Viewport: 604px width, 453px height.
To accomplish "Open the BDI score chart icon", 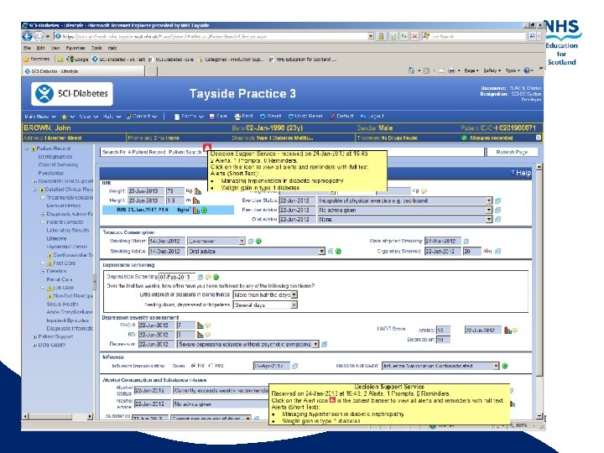I will coord(200,335).
